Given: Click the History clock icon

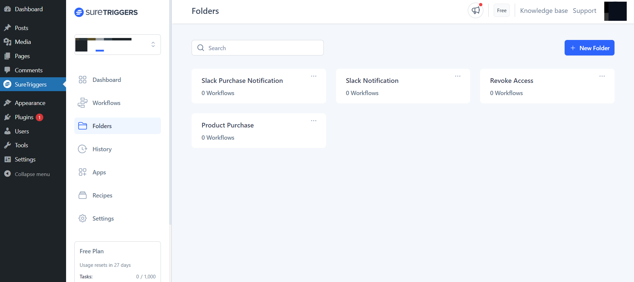Looking at the screenshot, I should coord(82,149).
